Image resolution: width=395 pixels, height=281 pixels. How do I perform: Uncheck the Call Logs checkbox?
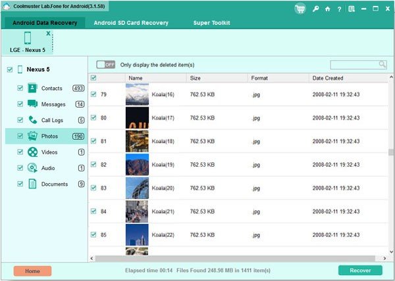20,120
